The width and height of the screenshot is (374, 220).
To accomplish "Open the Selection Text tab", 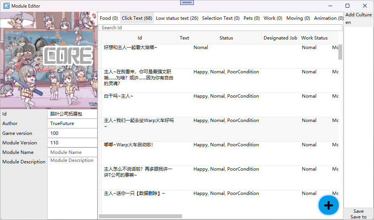I will (x=221, y=18).
